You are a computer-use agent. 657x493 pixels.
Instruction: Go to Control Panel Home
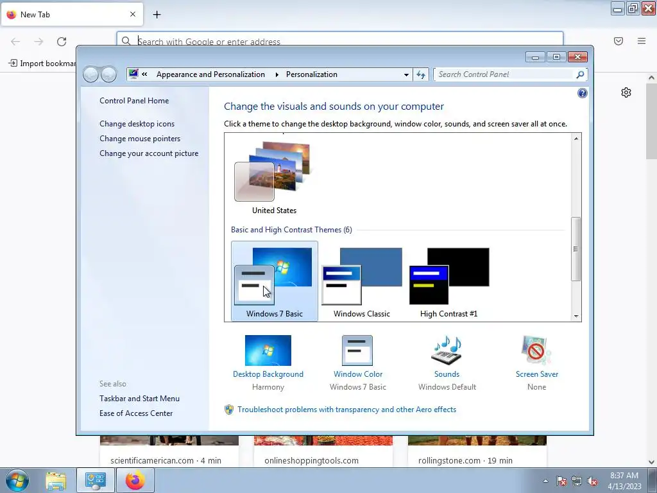click(134, 101)
